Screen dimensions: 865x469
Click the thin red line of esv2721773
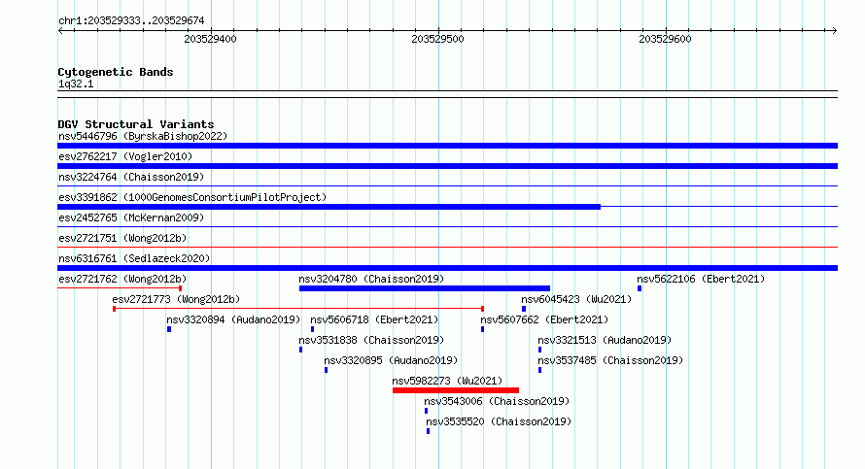[x=298, y=309]
